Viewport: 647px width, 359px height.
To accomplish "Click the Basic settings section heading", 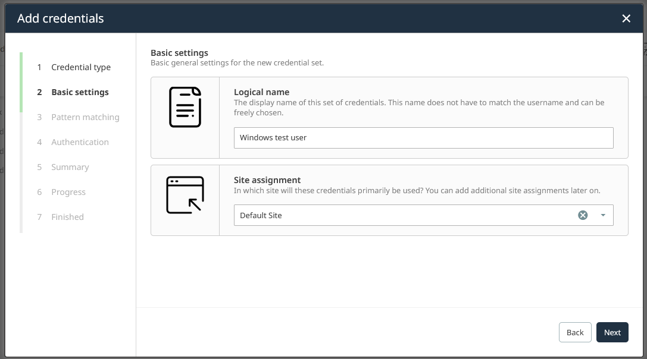I will click(x=179, y=53).
